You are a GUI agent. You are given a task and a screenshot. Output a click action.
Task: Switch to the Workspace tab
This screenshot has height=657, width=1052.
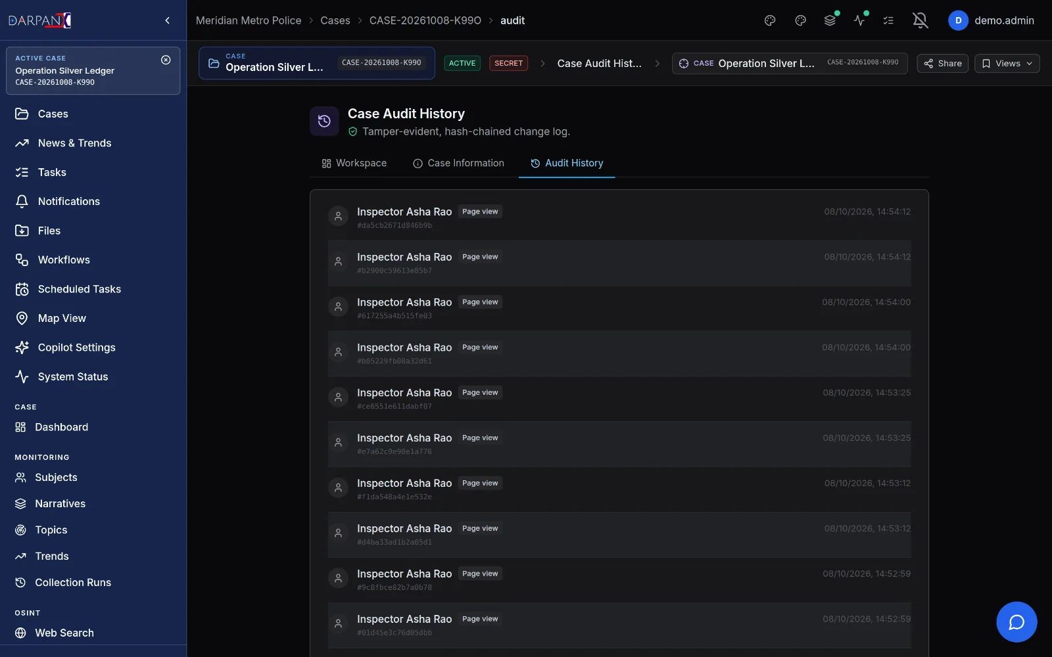(354, 163)
